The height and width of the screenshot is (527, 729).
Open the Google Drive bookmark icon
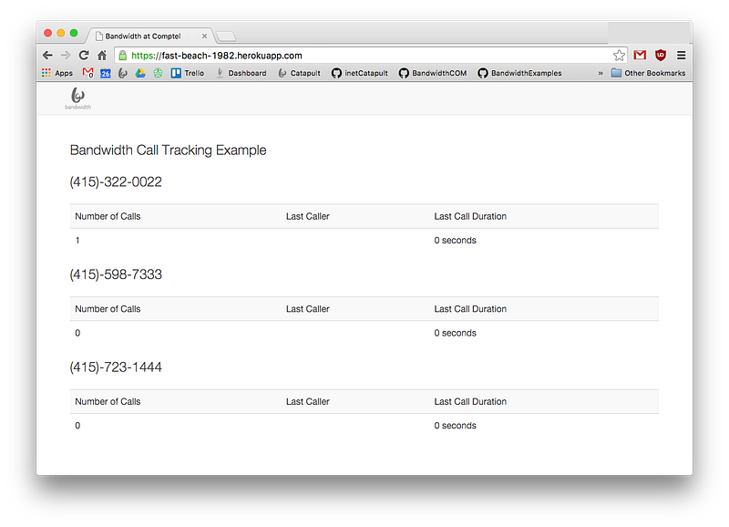click(x=140, y=73)
